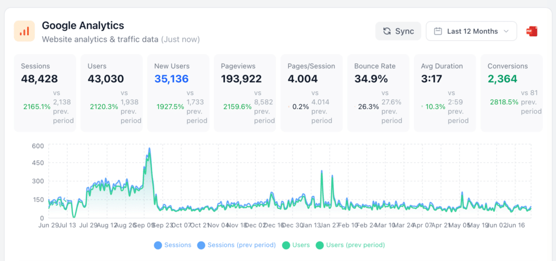
Task: Click the 600 y-axis label
Action: [x=37, y=145]
